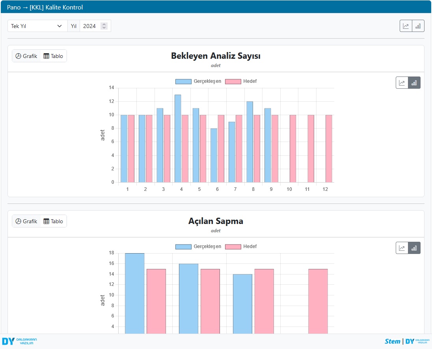Click the Stem logo in the footer

(392, 342)
